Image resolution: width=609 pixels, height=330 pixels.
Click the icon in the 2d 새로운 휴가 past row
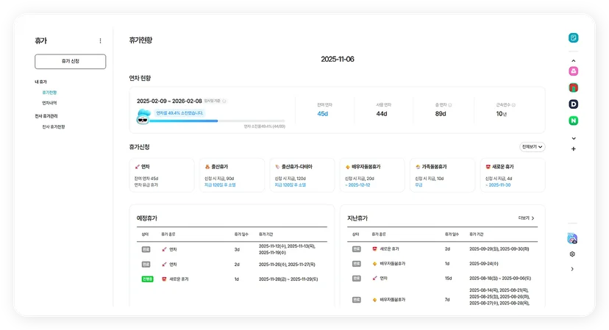tap(375, 249)
